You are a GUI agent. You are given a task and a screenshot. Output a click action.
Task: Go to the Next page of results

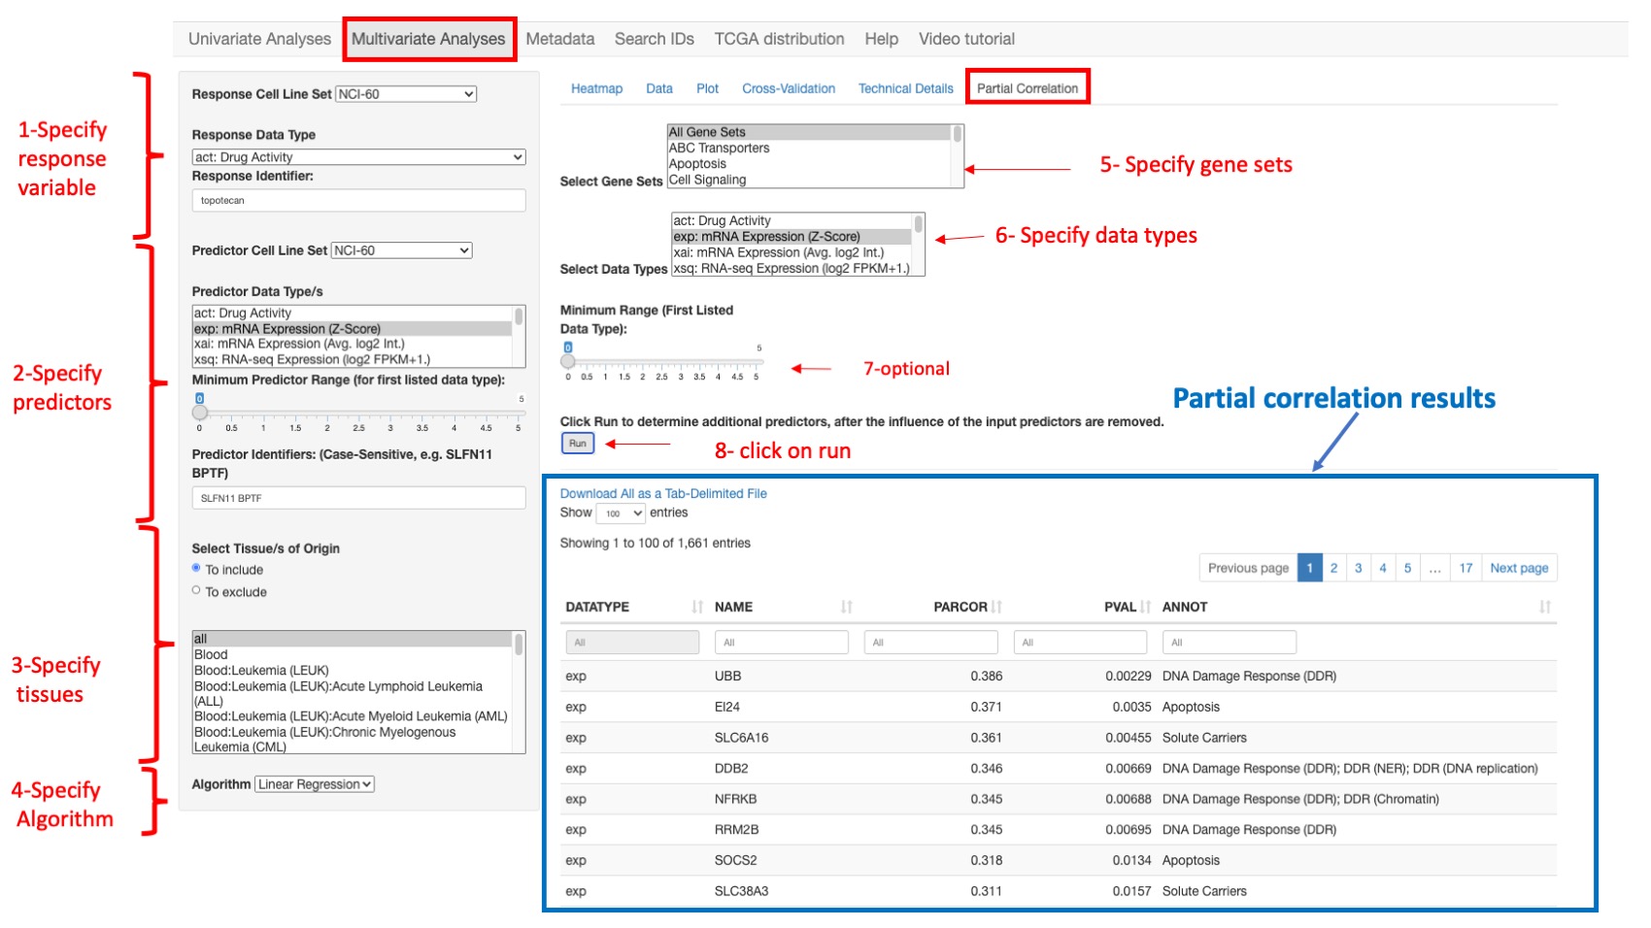click(x=1518, y=568)
